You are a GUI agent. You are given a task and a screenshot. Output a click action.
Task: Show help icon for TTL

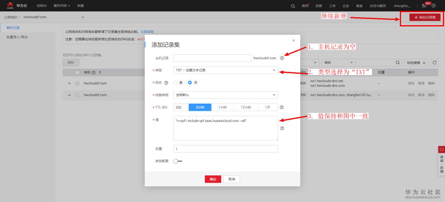[x=282, y=107]
